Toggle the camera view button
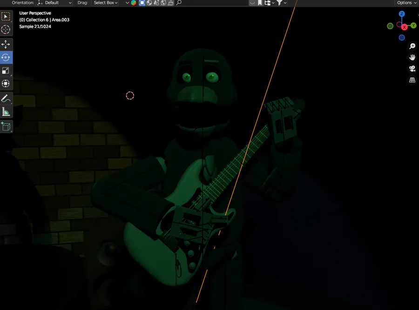 (x=412, y=69)
